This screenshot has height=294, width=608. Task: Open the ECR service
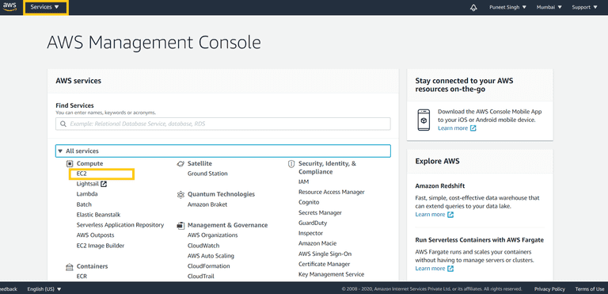tap(82, 277)
